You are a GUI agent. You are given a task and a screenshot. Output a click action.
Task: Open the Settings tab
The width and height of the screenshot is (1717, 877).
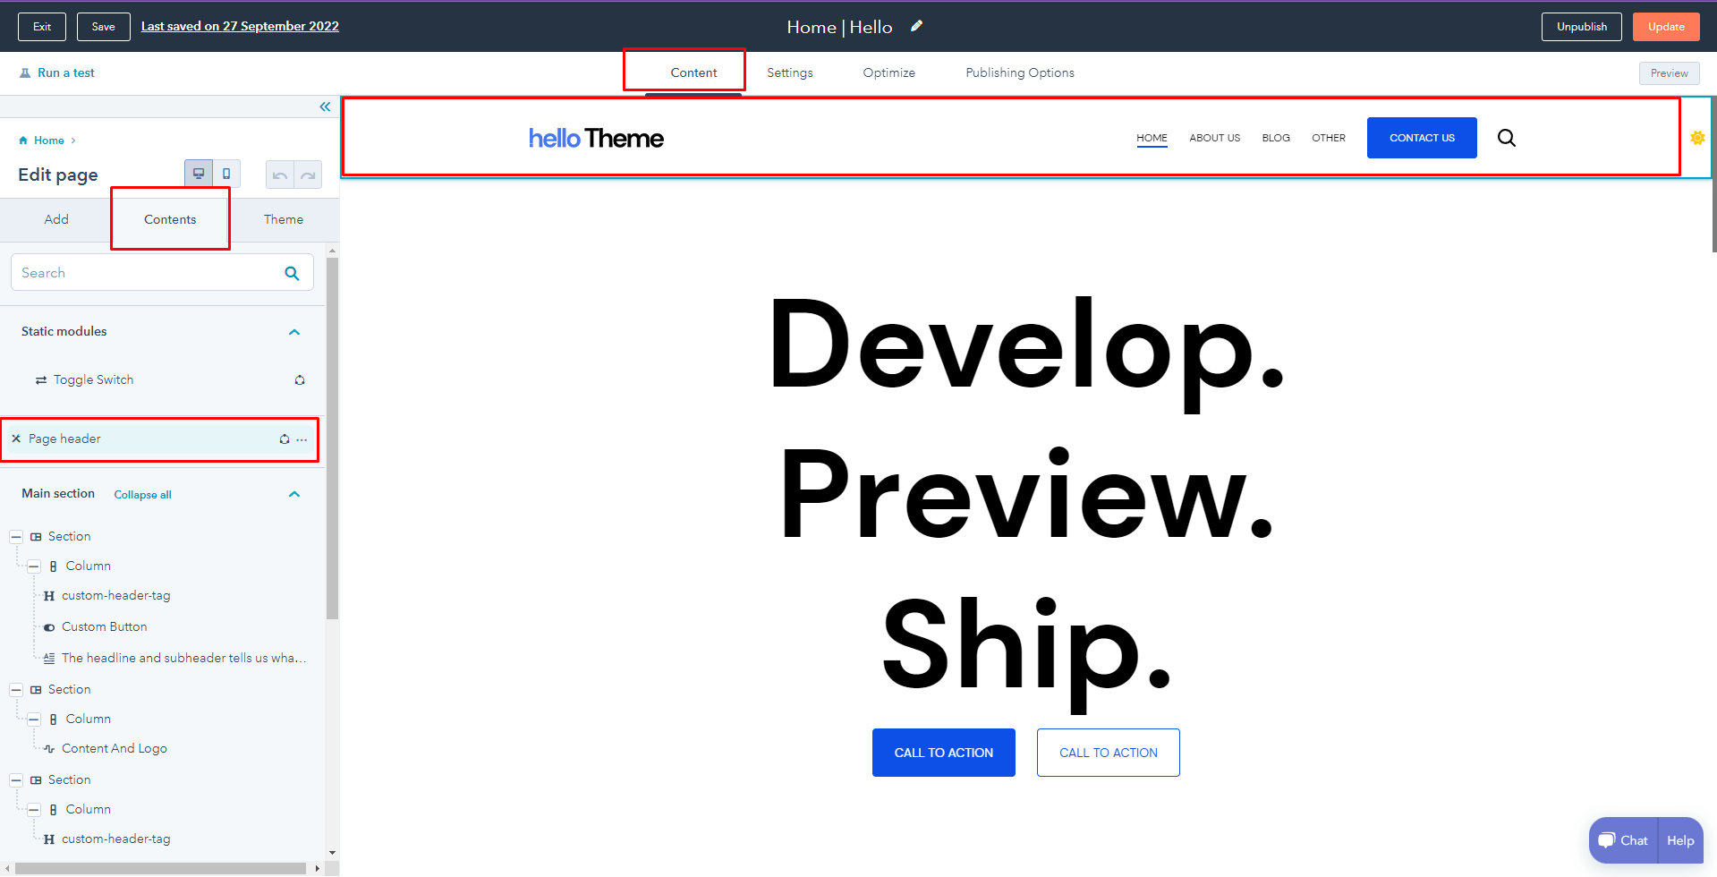coord(789,72)
